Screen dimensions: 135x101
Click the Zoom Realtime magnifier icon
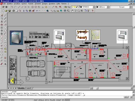(x=75, y=11)
